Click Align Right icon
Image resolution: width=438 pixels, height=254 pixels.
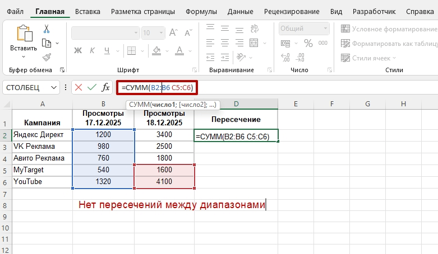[239, 43]
